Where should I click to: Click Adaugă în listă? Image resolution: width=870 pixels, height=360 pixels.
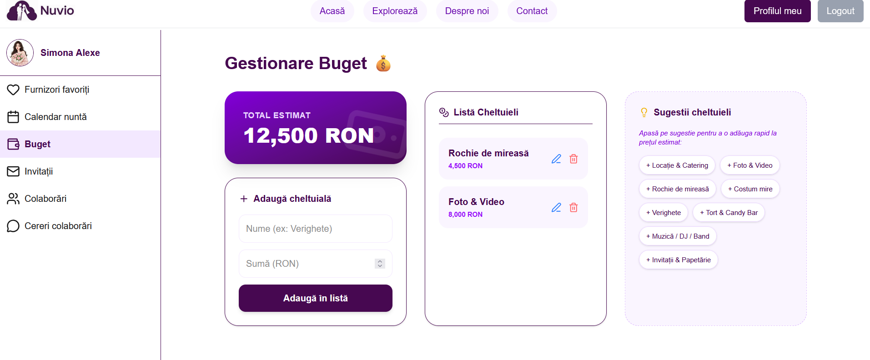[x=315, y=298]
